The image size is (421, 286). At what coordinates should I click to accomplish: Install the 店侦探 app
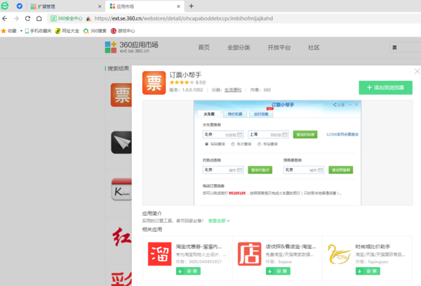pos(260,271)
